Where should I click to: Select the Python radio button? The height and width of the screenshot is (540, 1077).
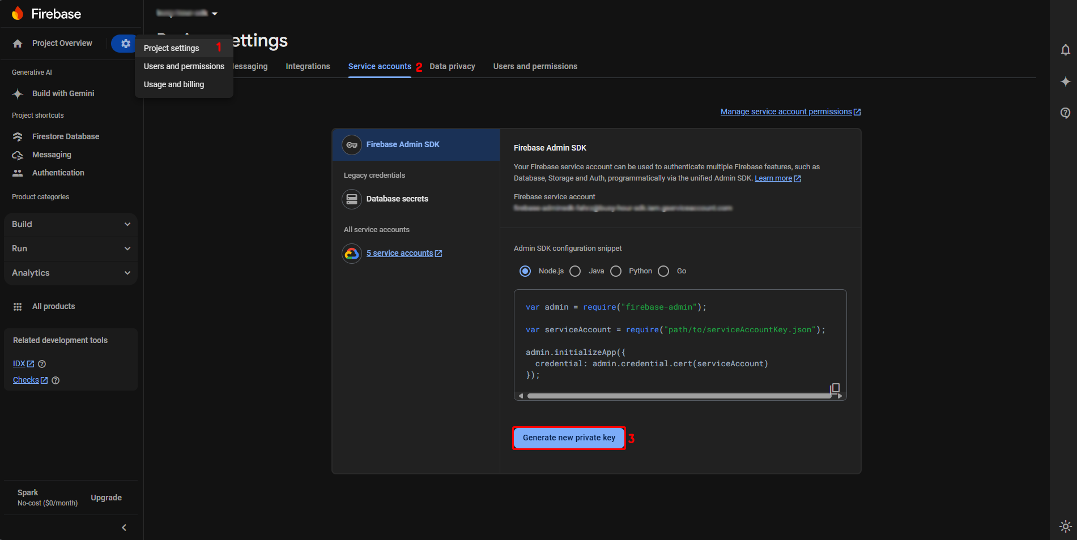[x=616, y=271]
